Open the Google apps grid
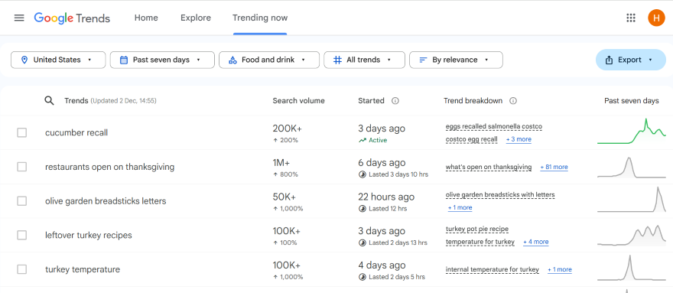673x293 pixels. click(x=630, y=18)
